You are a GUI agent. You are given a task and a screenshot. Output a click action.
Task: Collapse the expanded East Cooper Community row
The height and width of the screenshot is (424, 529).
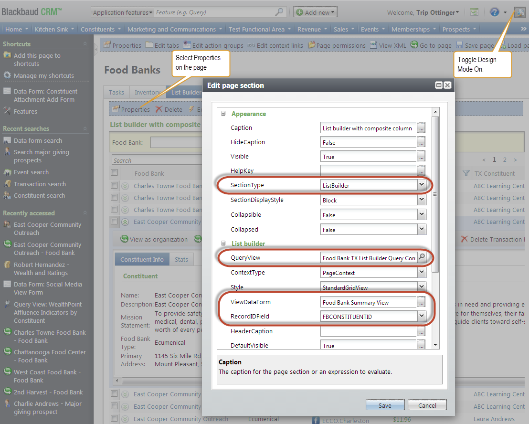coord(125,222)
